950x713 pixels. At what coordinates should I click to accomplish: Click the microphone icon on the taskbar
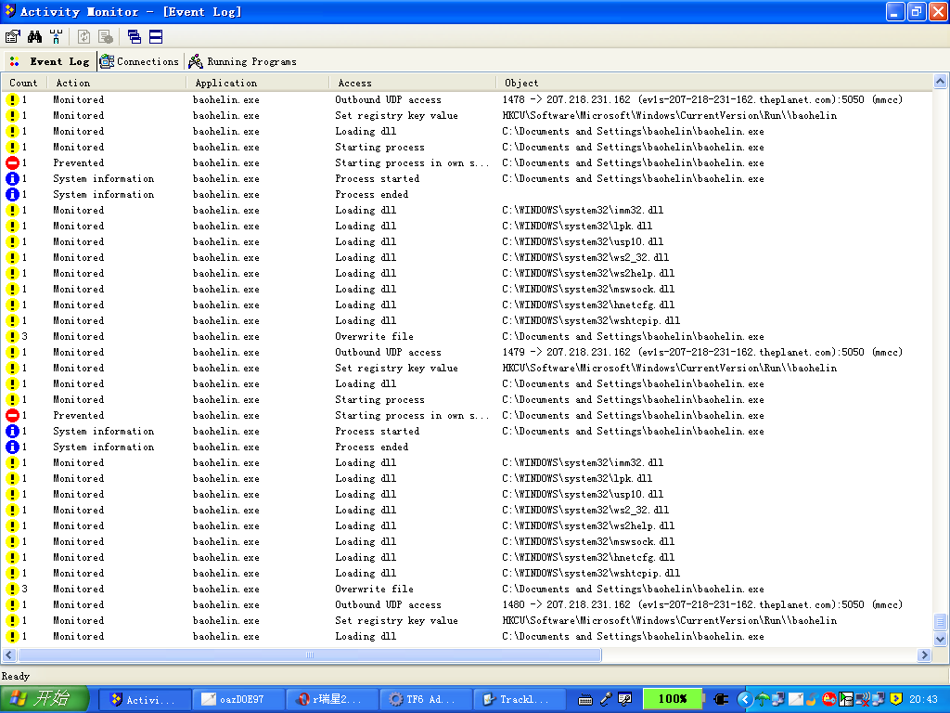click(605, 699)
